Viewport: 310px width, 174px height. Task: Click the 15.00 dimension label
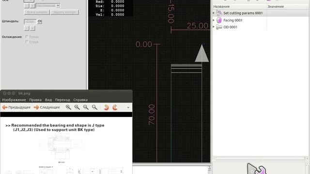(x=171, y=14)
